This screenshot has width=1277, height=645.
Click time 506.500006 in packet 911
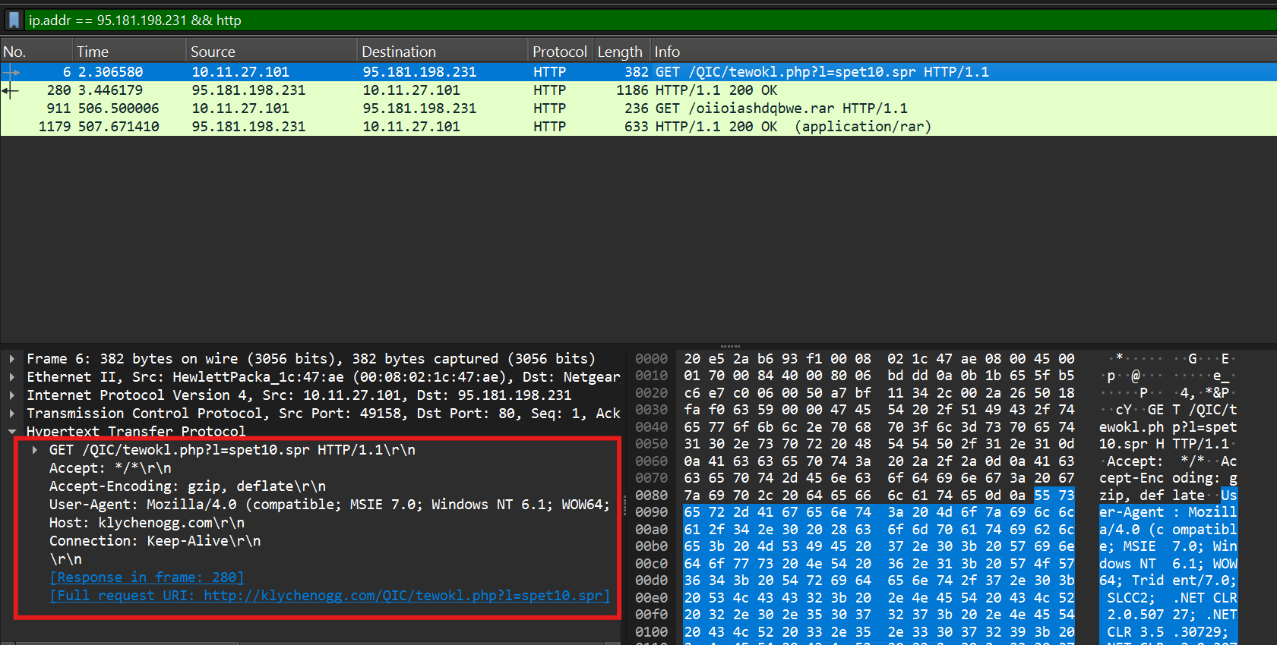pyautogui.click(x=119, y=109)
